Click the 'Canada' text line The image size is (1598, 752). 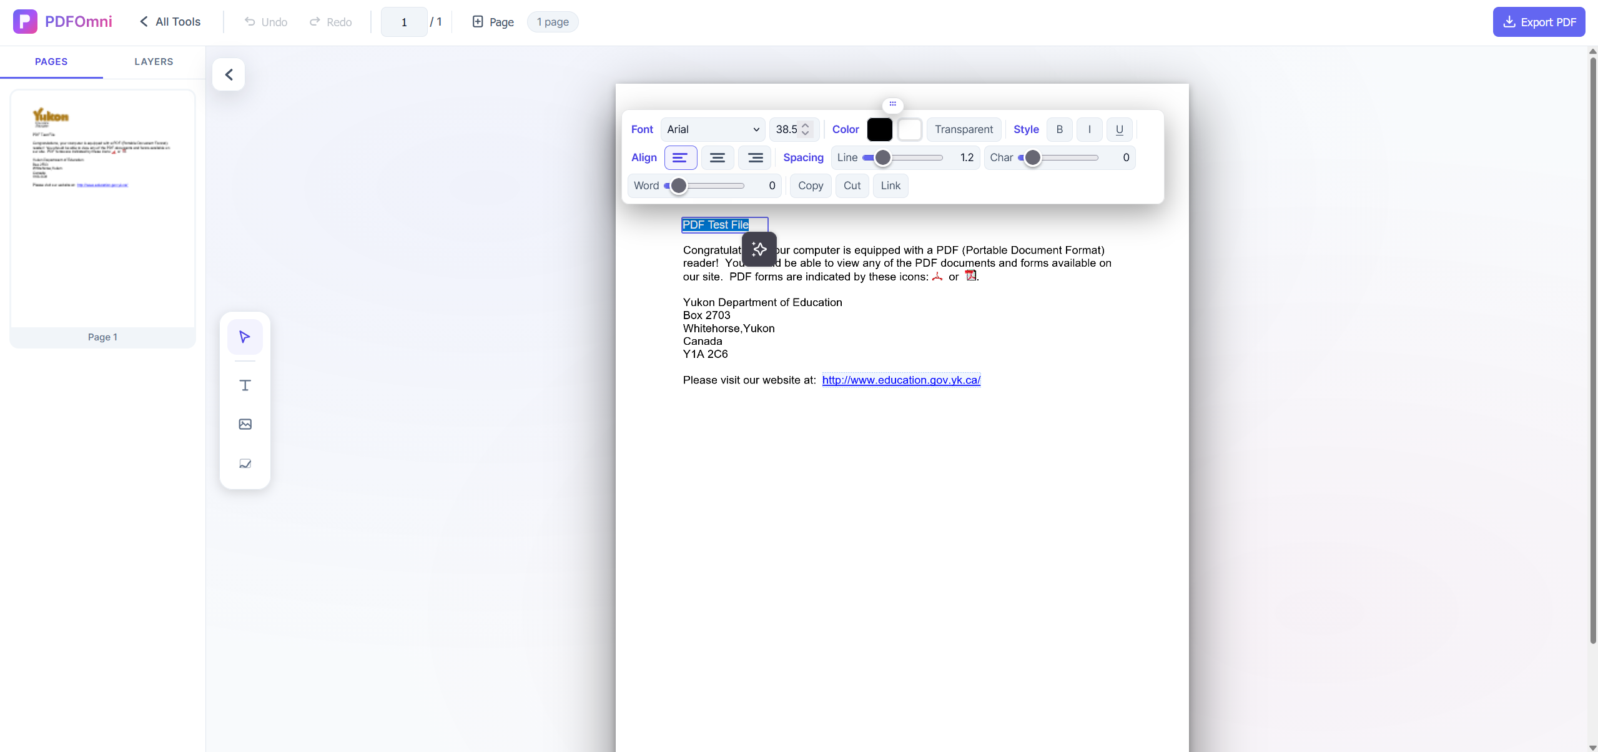[703, 341]
